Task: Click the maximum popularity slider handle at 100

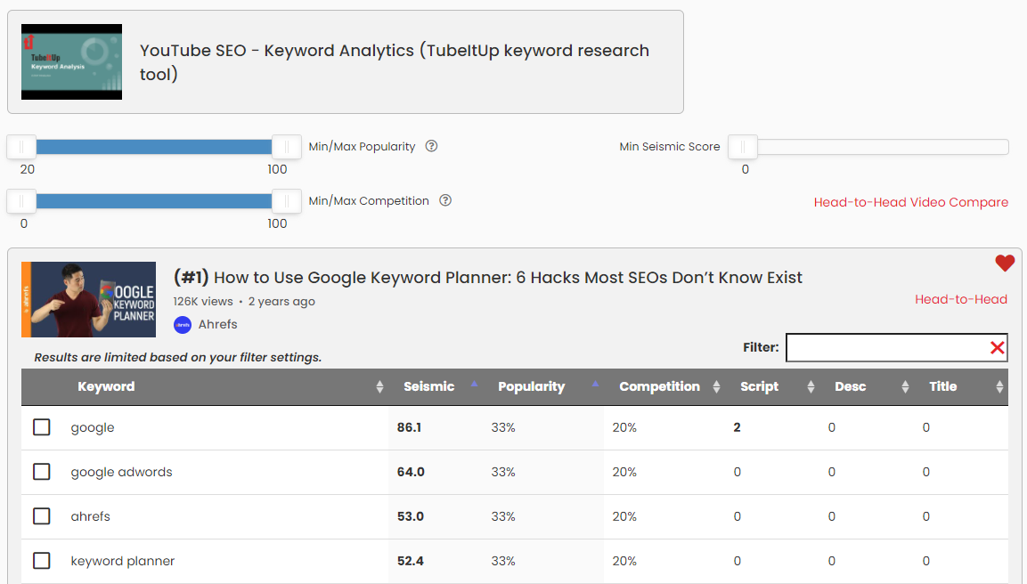Action: pos(286,147)
